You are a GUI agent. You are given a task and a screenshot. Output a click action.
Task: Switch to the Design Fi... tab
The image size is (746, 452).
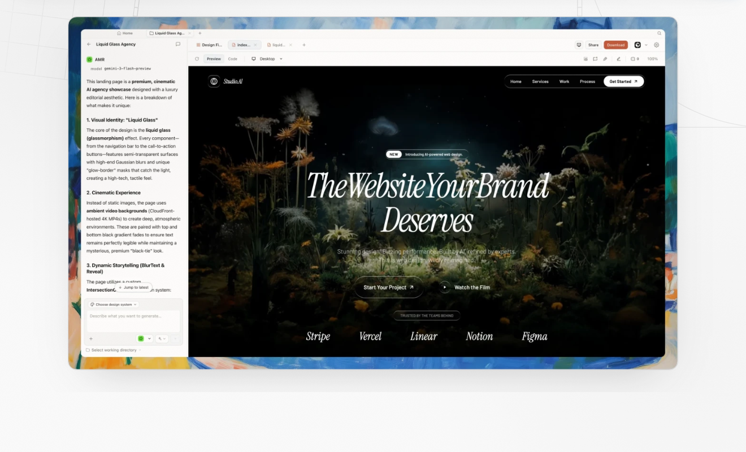[209, 45]
